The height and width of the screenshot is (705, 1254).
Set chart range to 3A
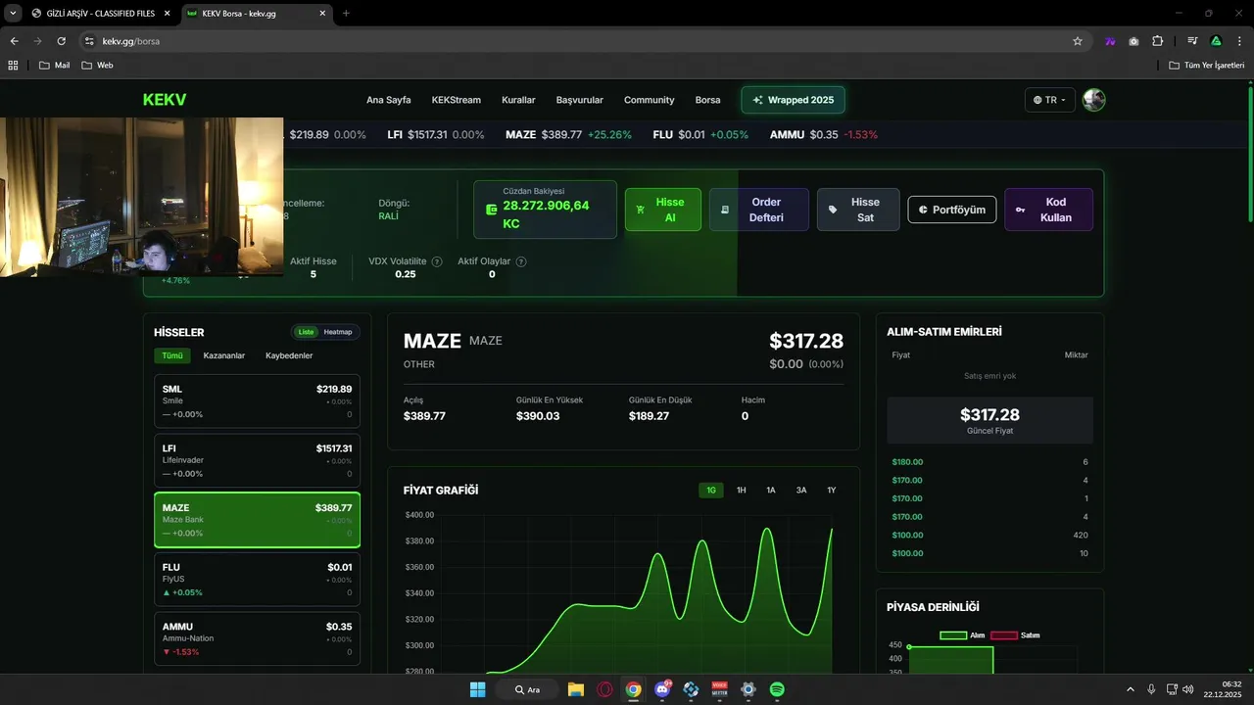[801, 490]
